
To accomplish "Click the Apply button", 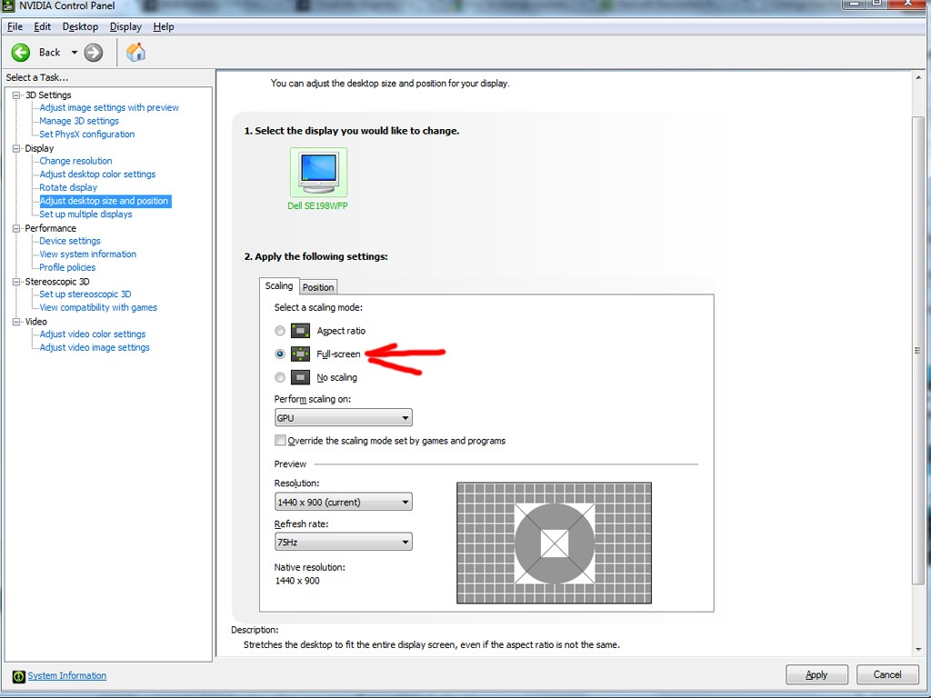I will click(816, 675).
